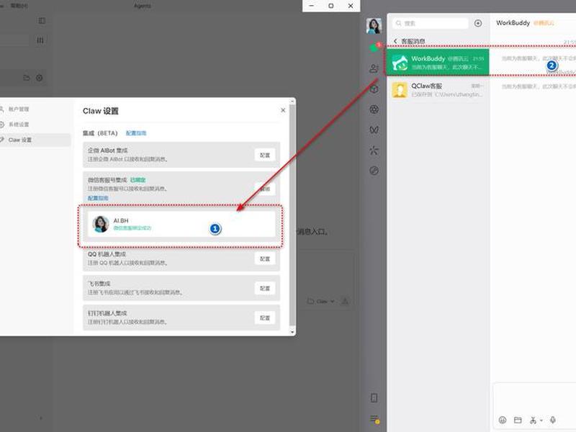Click 配置 button for QQ 机器人集成
Image resolution: width=576 pixels, height=432 pixels.
pos(264,258)
